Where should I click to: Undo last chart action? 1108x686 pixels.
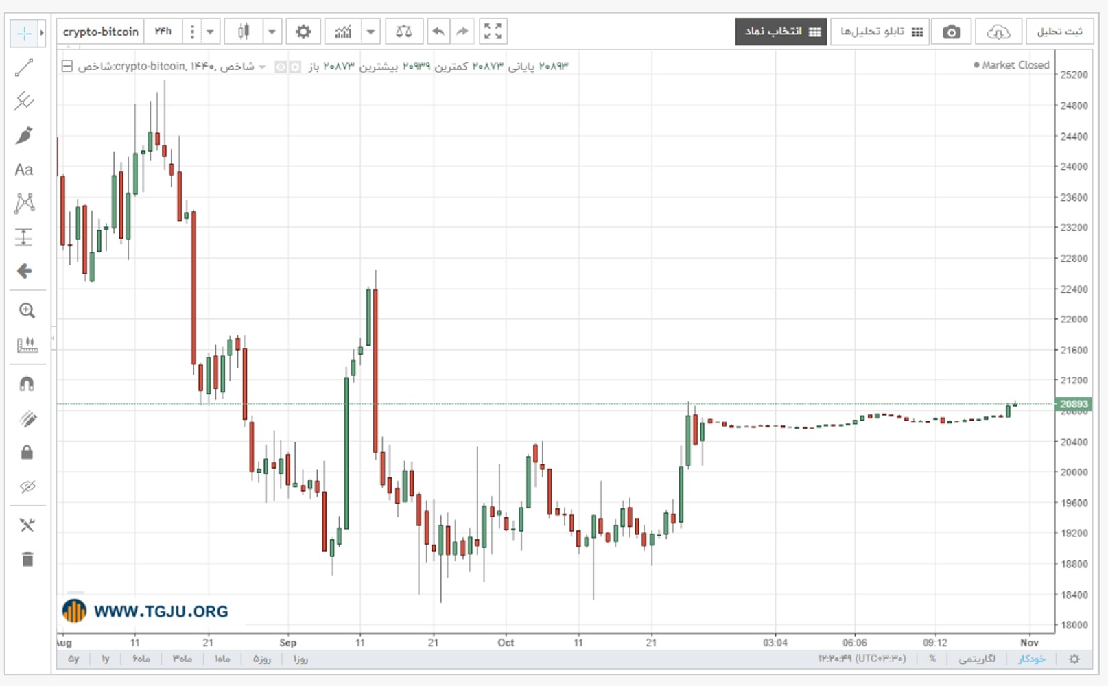click(438, 32)
